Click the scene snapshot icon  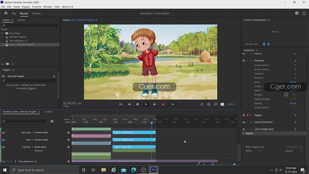pos(216,104)
